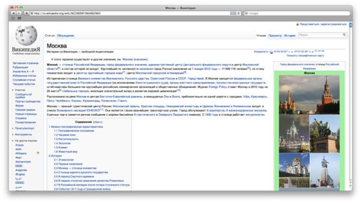Jump to 1.6 Животный мир section
The height and width of the screenshot is (203, 361).
click(x=66, y=152)
